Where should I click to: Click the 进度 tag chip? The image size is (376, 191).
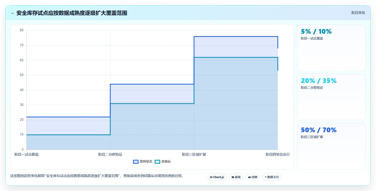point(253,177)
